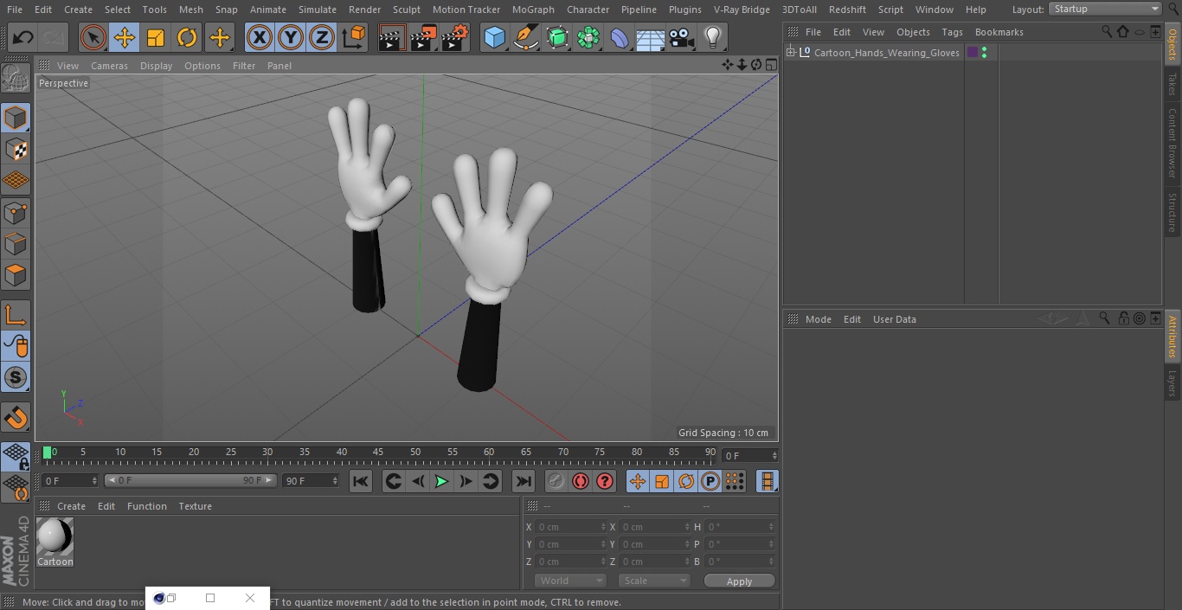Click X position 0 cm field
This screenshot has width=1182, height=610.
(x=571, y=527)
